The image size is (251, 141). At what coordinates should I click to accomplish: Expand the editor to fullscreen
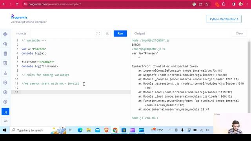point(98,34)
